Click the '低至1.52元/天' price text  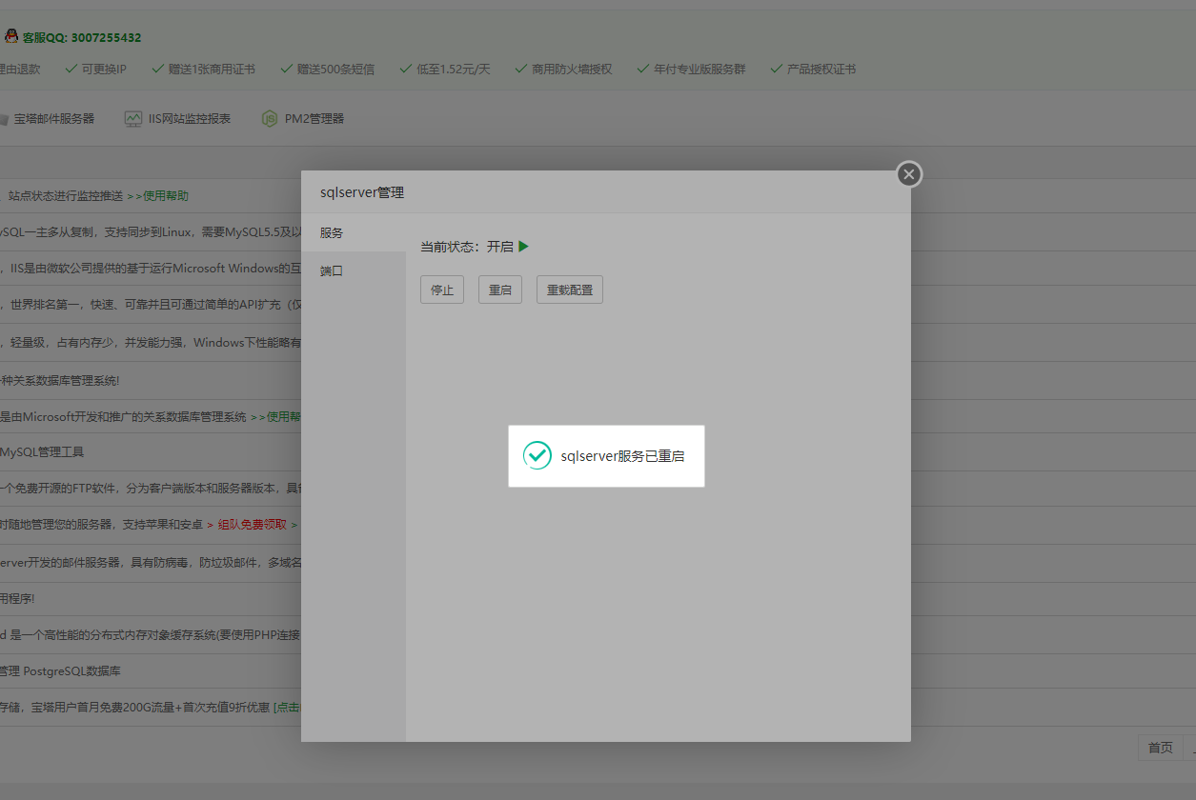point(454,70)
